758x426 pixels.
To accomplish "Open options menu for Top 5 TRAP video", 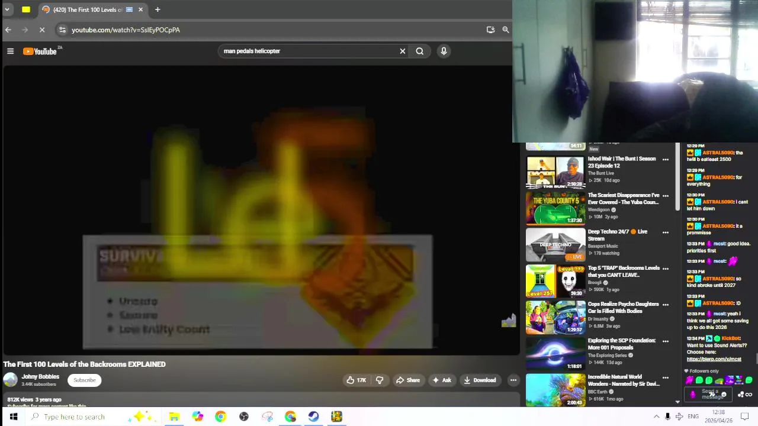I will pos(666,269).
